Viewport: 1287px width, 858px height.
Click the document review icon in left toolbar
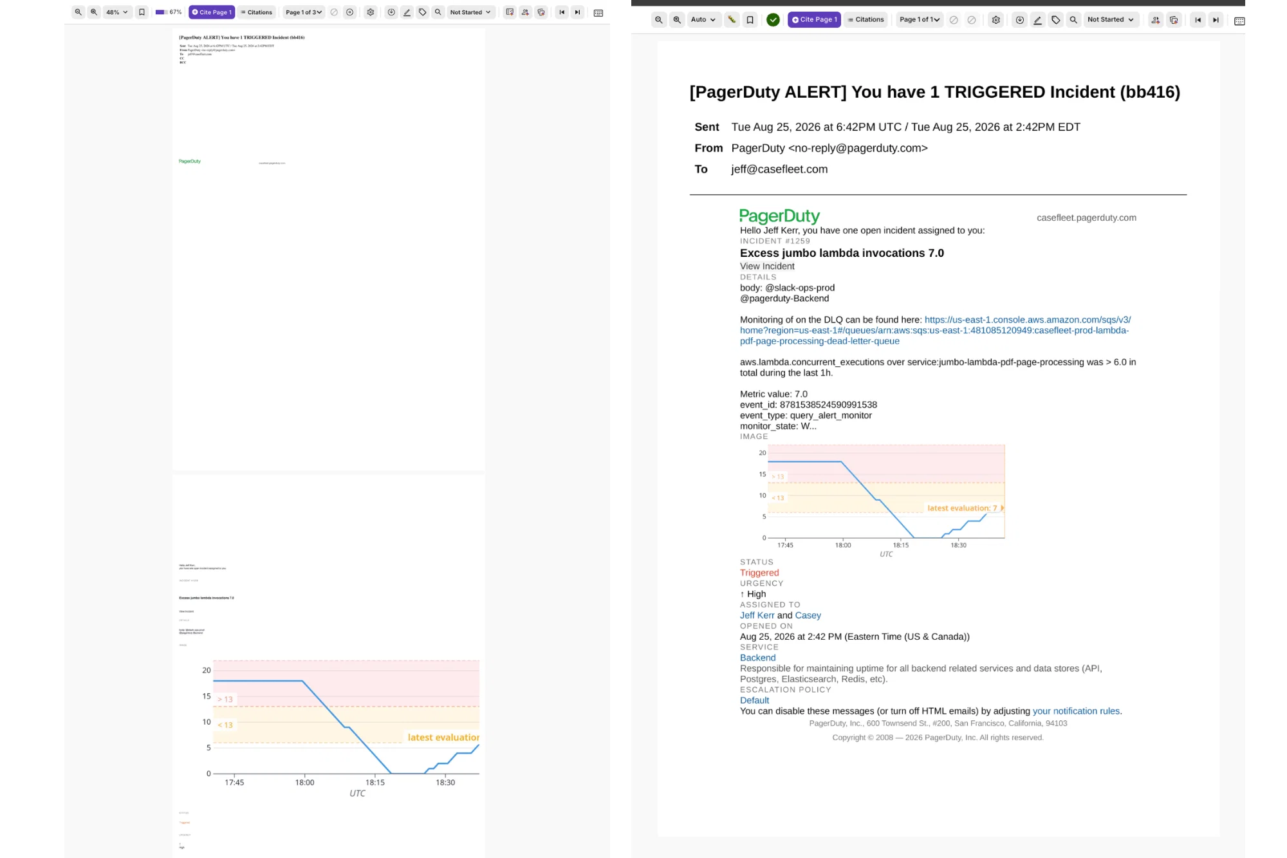510,12
